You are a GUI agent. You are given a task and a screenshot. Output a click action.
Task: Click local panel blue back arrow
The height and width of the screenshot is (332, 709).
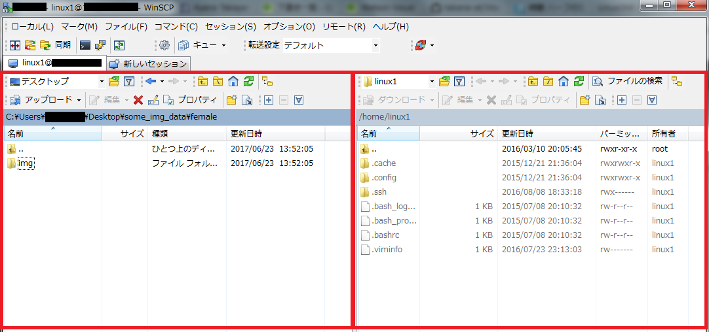point(151,82)
